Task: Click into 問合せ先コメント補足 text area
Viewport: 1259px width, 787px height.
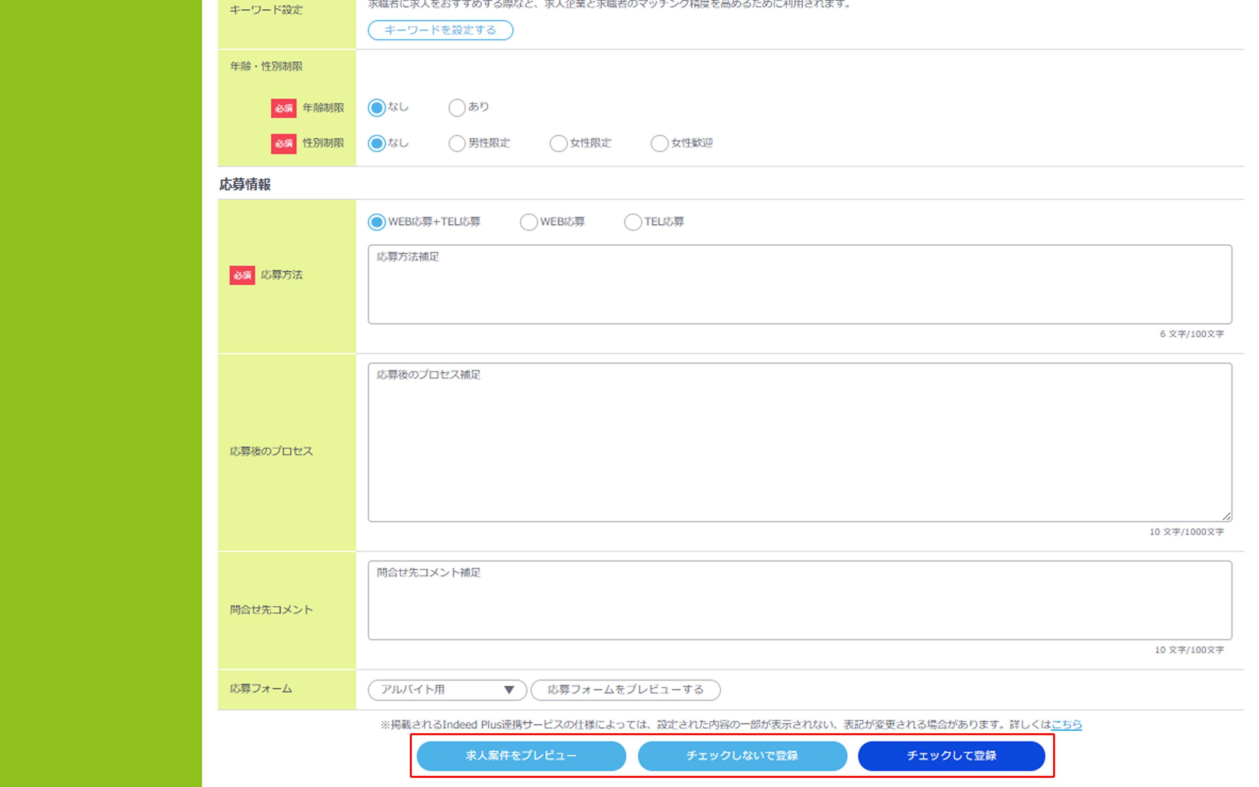Action: (799, 600)
